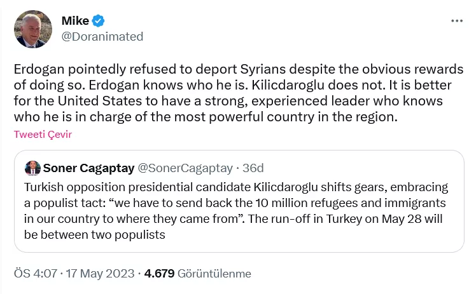Translate tweet via "Tweeti Çevir"
The height and width of the screenshot is (294, 476).
point(43,135)
